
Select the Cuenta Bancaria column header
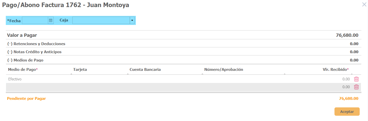pyautogui.click(x=145, y=70)
